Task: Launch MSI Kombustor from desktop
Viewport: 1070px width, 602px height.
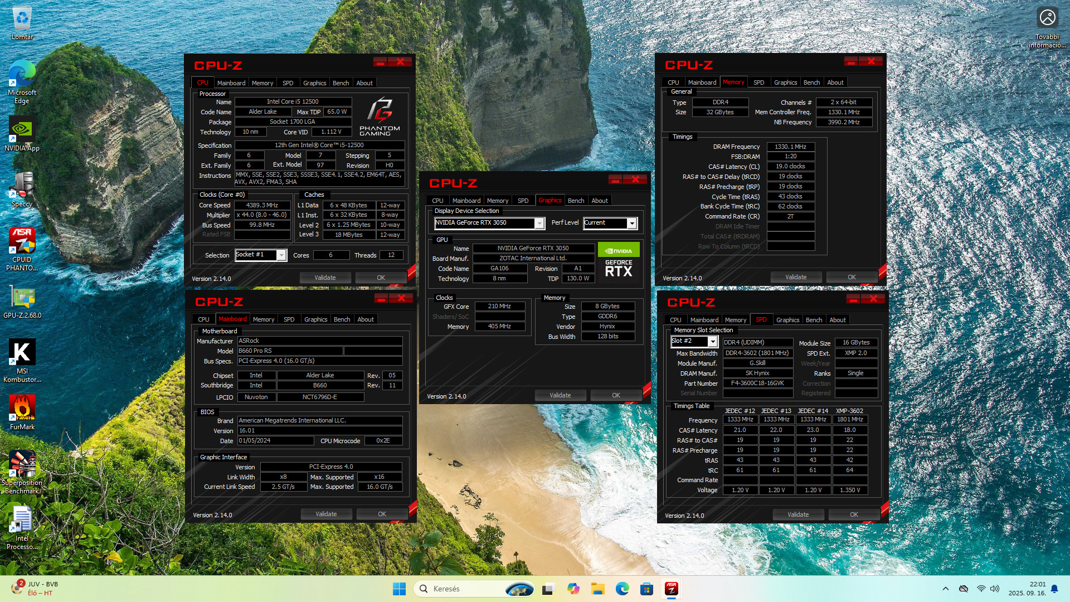Action: [22, 353]
